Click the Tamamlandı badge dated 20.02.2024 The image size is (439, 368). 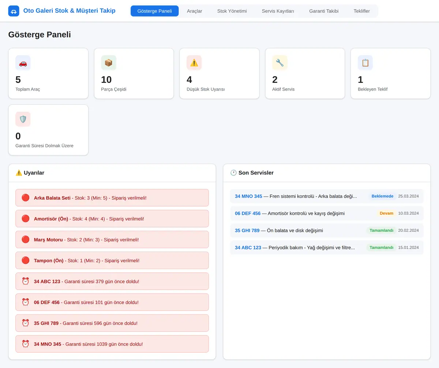382,230
